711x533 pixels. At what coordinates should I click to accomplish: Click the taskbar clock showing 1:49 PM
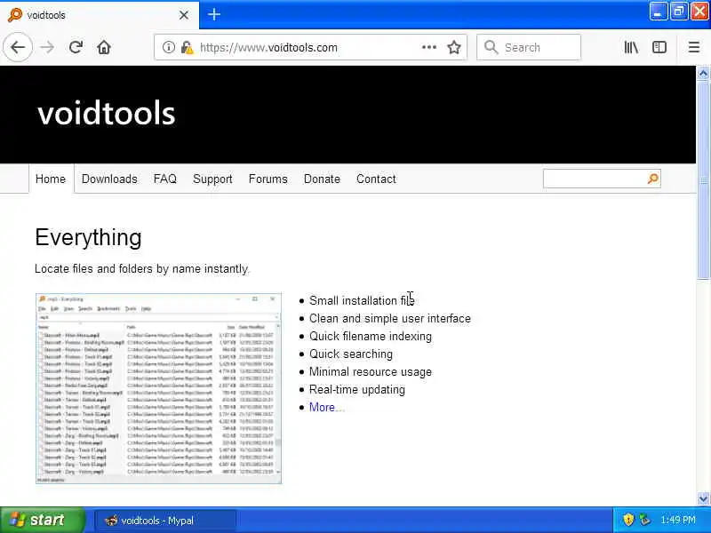coord(678,520)
